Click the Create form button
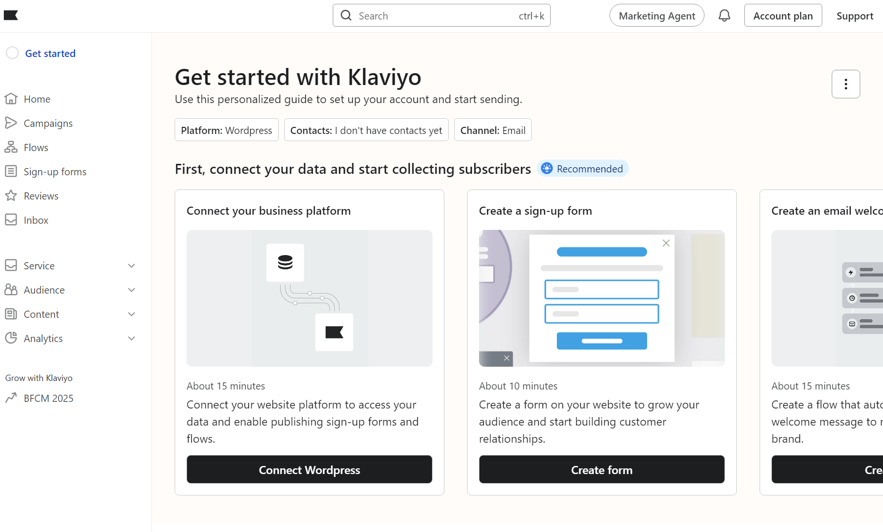 [x=601, y=469]
